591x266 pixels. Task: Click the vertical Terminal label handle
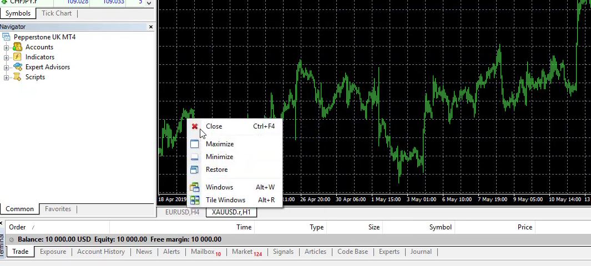coord(2,244)
